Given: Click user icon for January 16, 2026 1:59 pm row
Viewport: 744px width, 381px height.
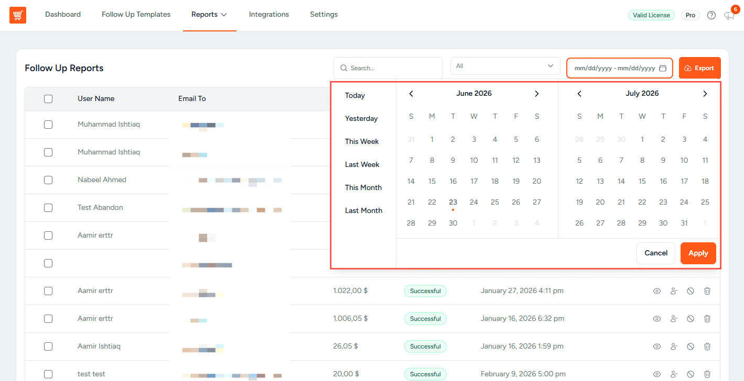Looking at the screenshot, I should pyautogui.click(x=674, y=346).
